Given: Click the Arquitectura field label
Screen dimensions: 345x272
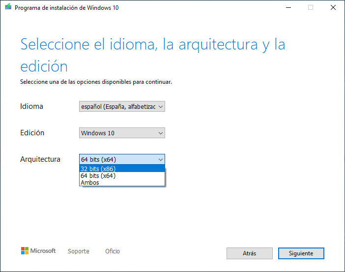Looking at the screenshot, I should pos(40,159).
